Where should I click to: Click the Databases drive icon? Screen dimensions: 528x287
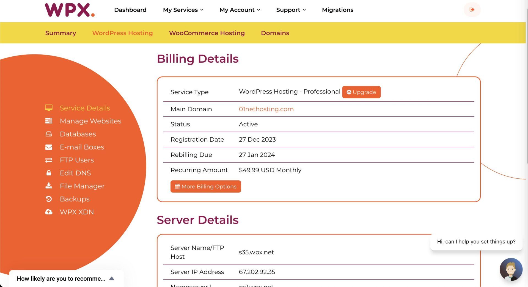(x=49, y=134)
